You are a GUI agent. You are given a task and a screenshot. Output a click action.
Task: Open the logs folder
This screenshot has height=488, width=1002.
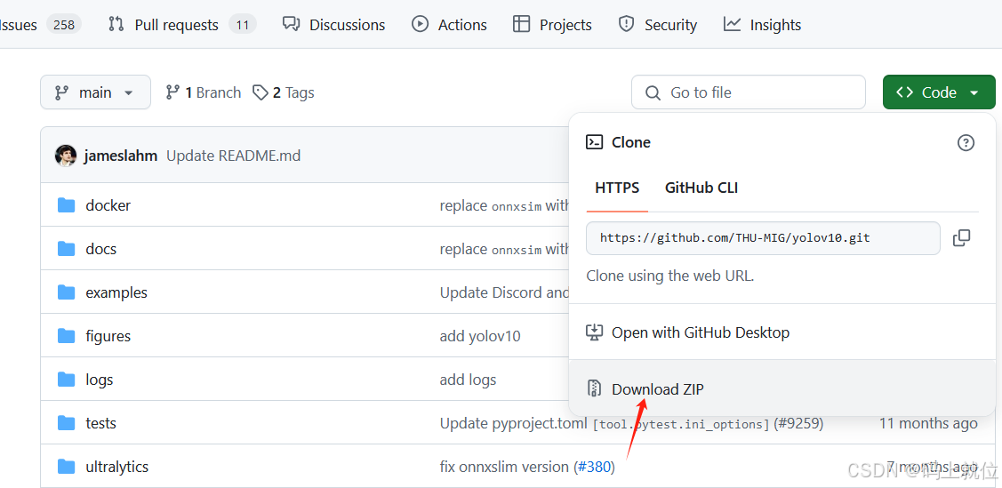[99, 380]
